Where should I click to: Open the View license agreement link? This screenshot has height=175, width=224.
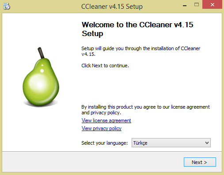pos(106,120)
